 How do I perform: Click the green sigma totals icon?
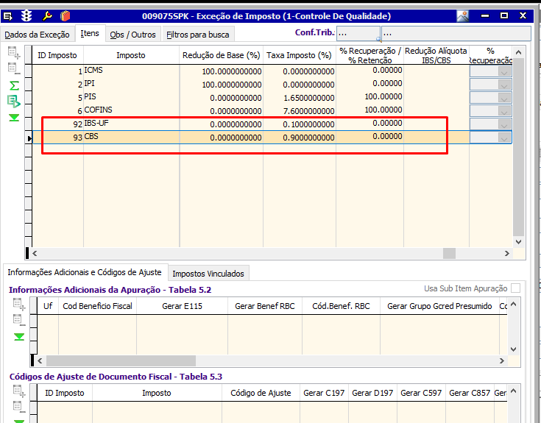tap(14, 85)
